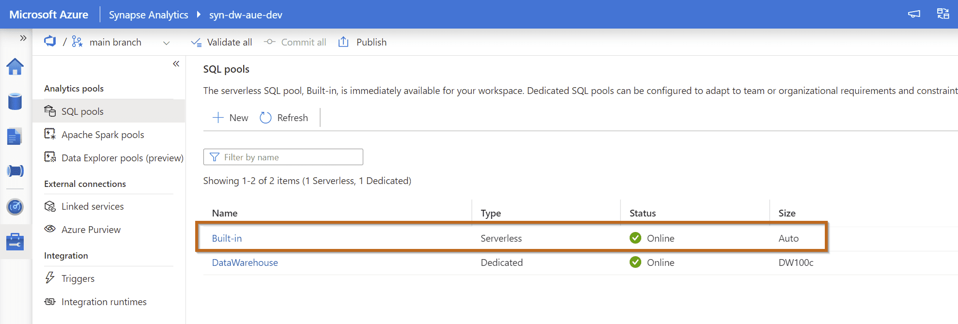
Task: Click the feedback megaphone icon
Action: click(x=914, y=14)
